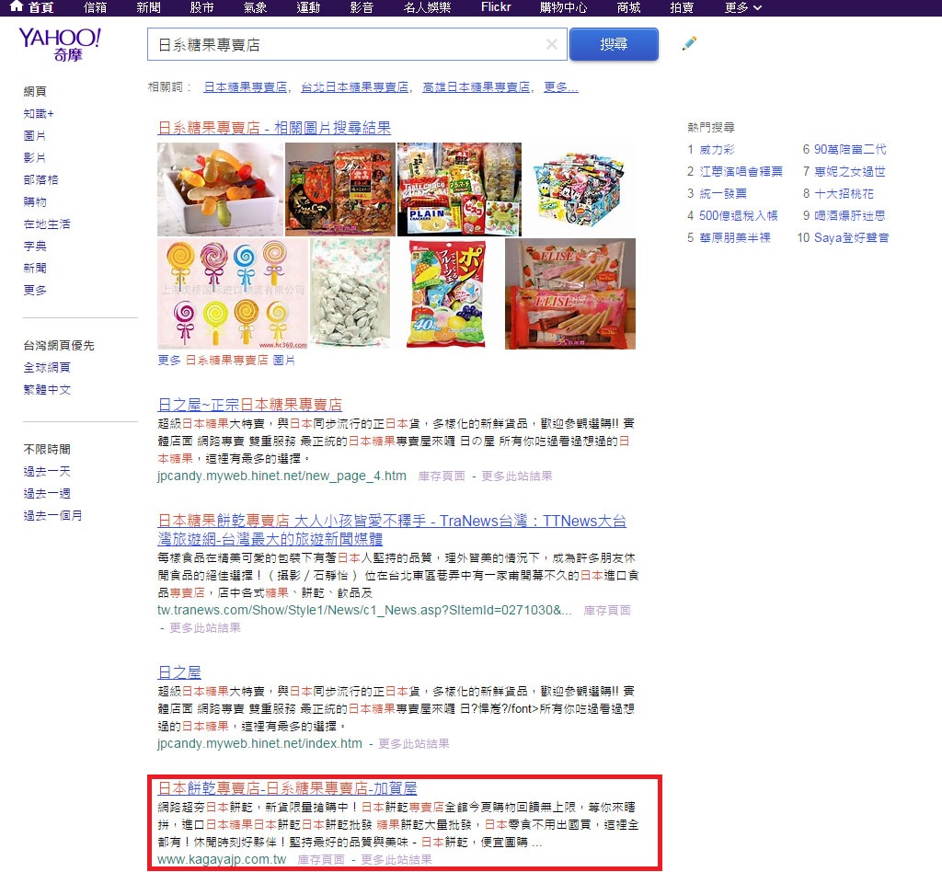Click trending search 十大招桃花

coord(844,193)
